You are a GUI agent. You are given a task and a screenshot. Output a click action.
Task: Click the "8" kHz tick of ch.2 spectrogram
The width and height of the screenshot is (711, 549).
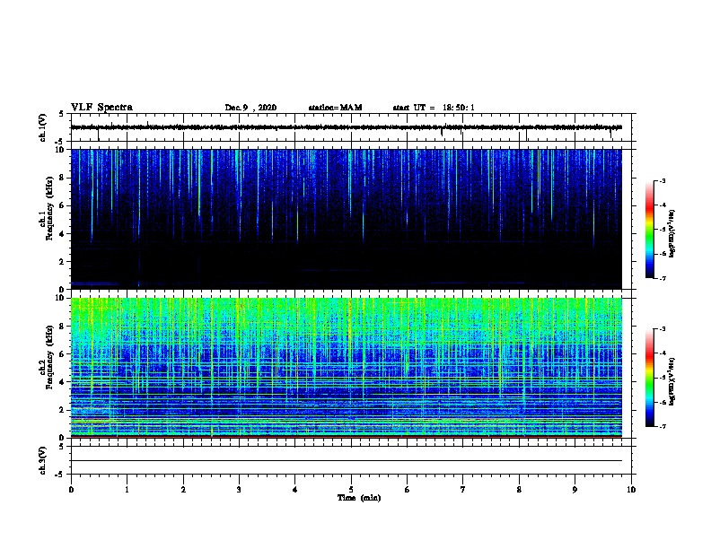click(62, 327)
